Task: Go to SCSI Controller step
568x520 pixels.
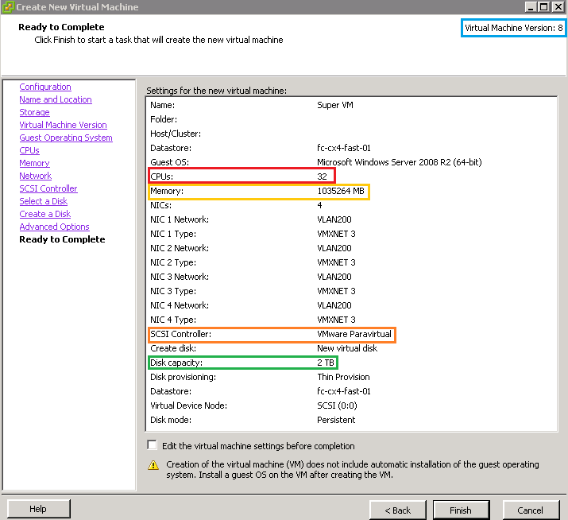Action: (x=48, y=188)
